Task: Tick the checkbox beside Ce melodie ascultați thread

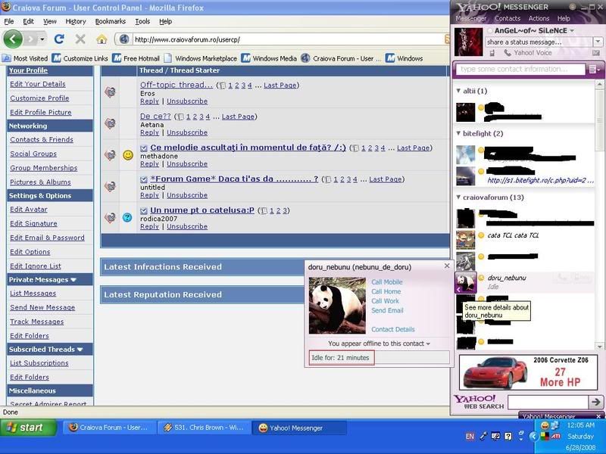Action: click(x=144, y=148)
